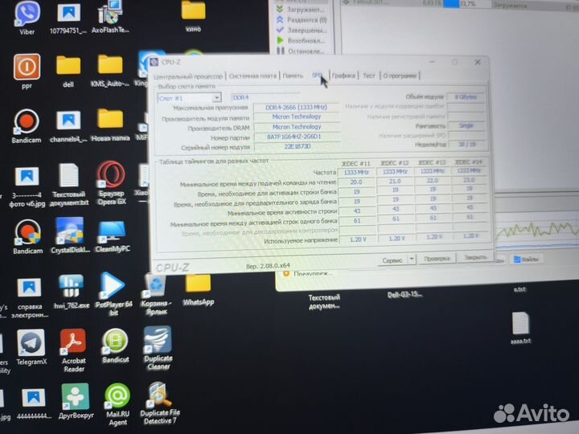This screenshot has width=579, height=434.
Task: Click the Проверка button
Action: [x=437, y=258]
